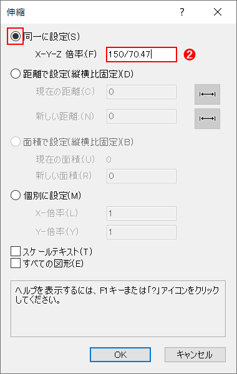Click the new distance measure icon
The width and height of the screenshot is (237, 374).
click(x=207, y=118)
